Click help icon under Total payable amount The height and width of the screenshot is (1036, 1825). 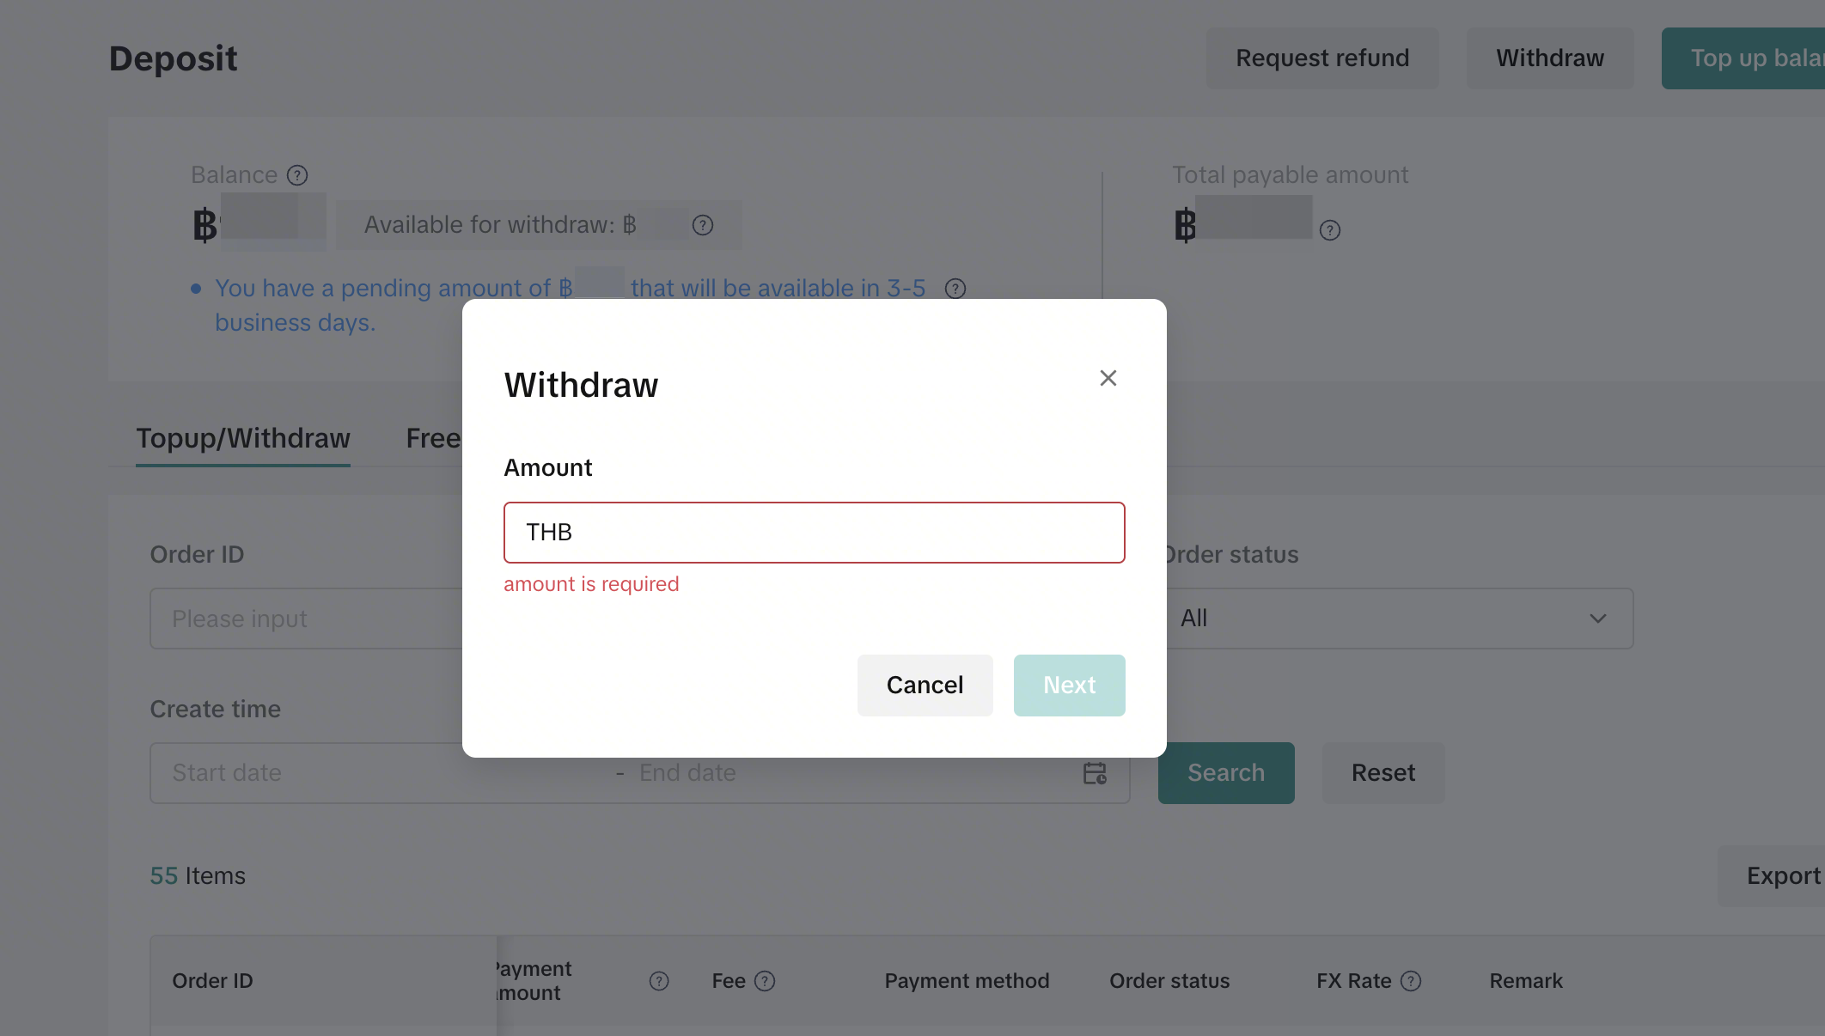click(x=1330, y=230)
